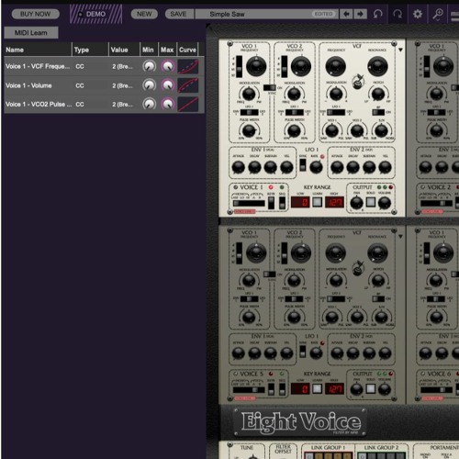Select the "Voice 1 - Volume" row name

pyautogui.click(x=28, y=85)
